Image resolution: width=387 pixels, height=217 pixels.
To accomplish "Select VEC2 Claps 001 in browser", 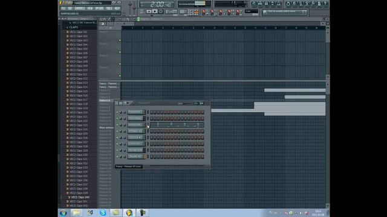I will pyautogui.click(x=79, y=32).
